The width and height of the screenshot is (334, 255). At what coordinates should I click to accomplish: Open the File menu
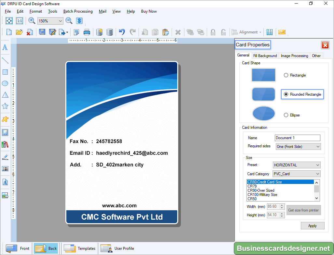click(8, 11)
